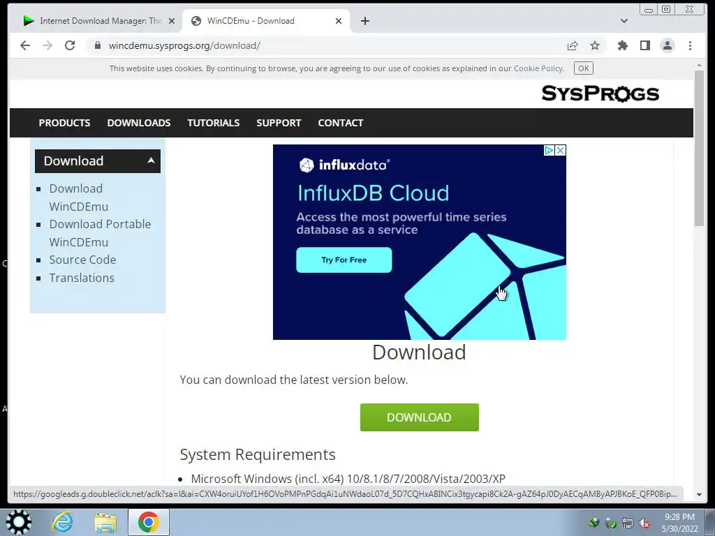Open the Source Code link
The height and width of the screenshot is (536, 715).
[82, 260]
